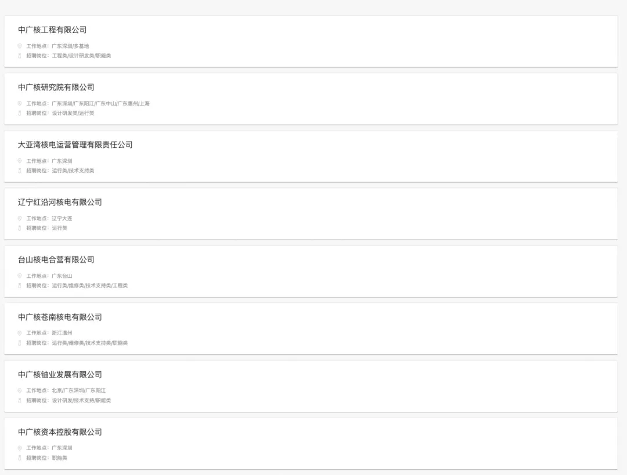Go to the 台山核电合营有限公司 title link

click(x=56, y=259)
